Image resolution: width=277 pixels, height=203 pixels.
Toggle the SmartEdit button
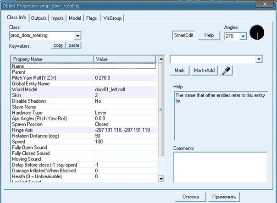183,35
